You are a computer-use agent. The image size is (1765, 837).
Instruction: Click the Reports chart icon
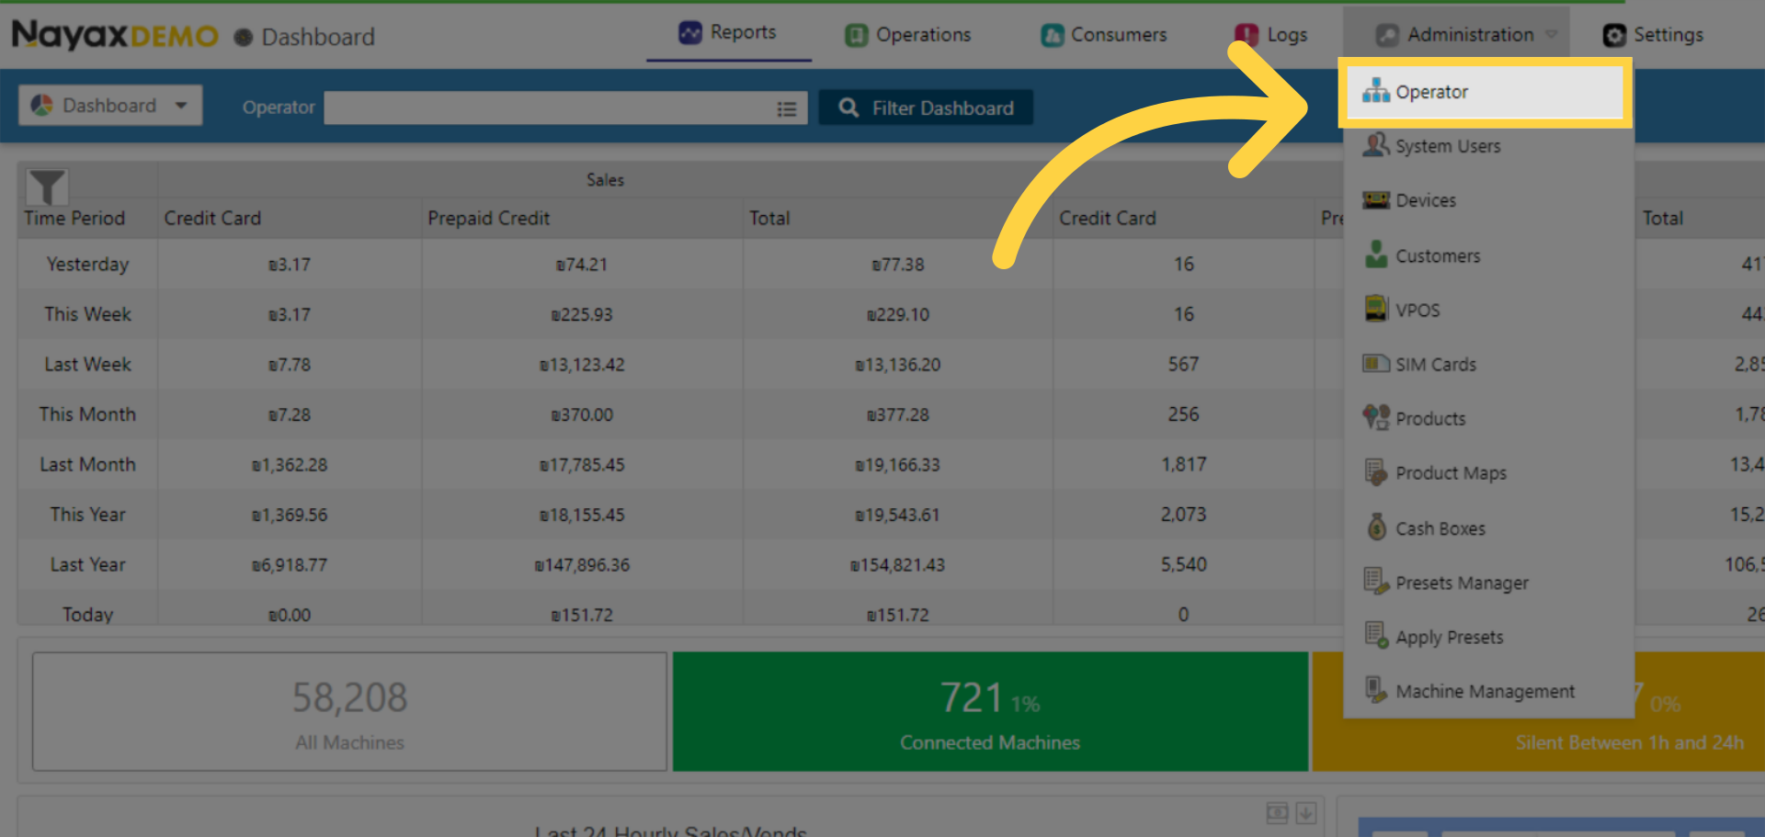[690, 33]
